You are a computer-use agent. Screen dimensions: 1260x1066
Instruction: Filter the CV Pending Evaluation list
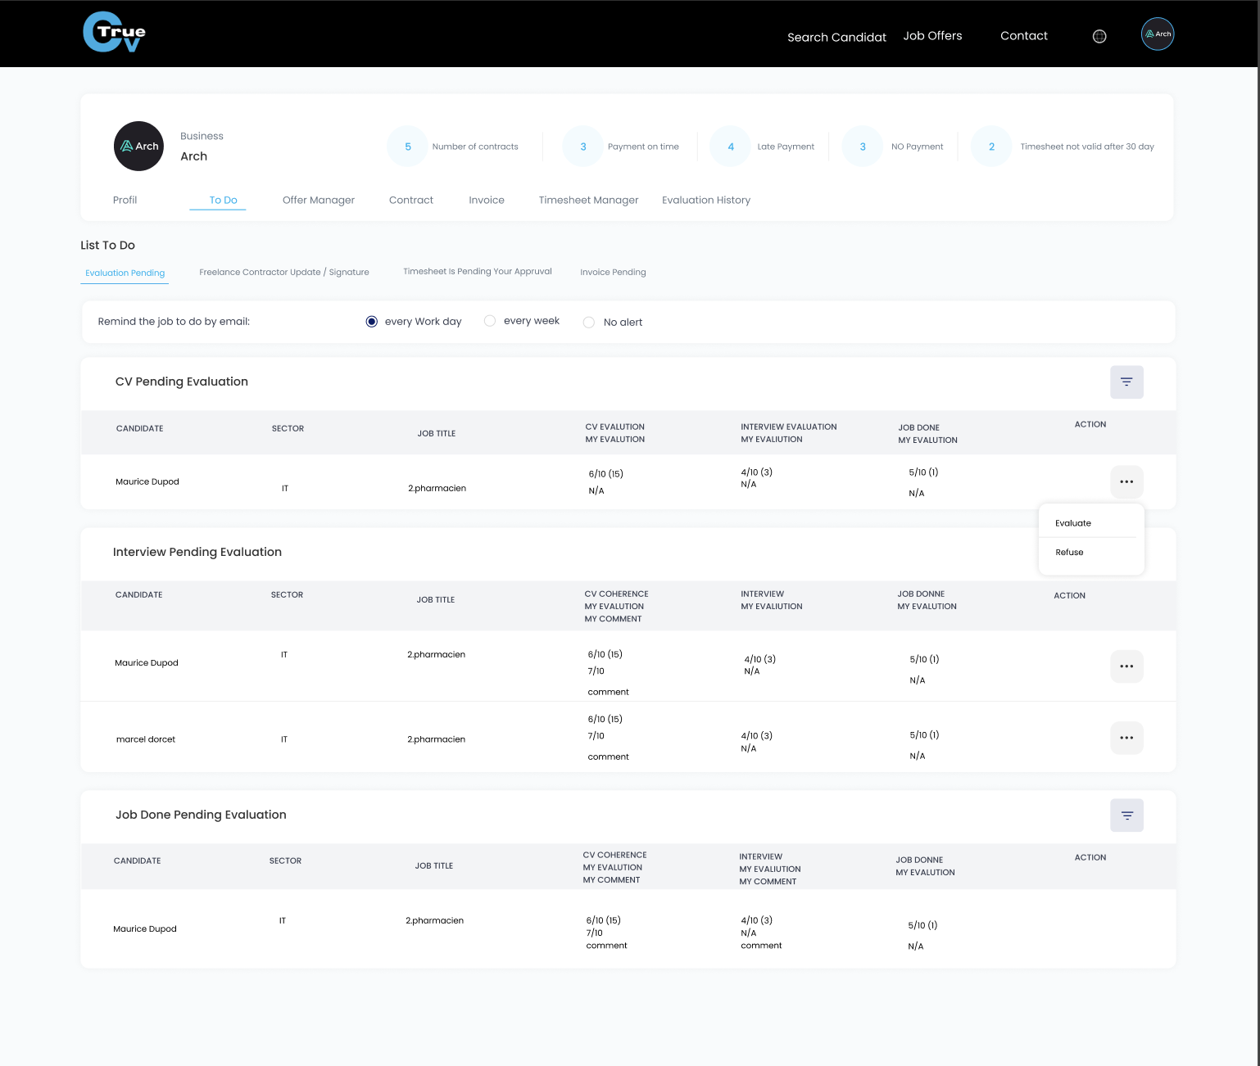pyautogui.click(x=1126, y=382)
